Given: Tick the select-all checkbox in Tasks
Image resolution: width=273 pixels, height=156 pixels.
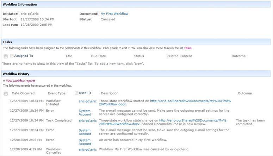Looking at the screenshot, I should pos(6,56).
